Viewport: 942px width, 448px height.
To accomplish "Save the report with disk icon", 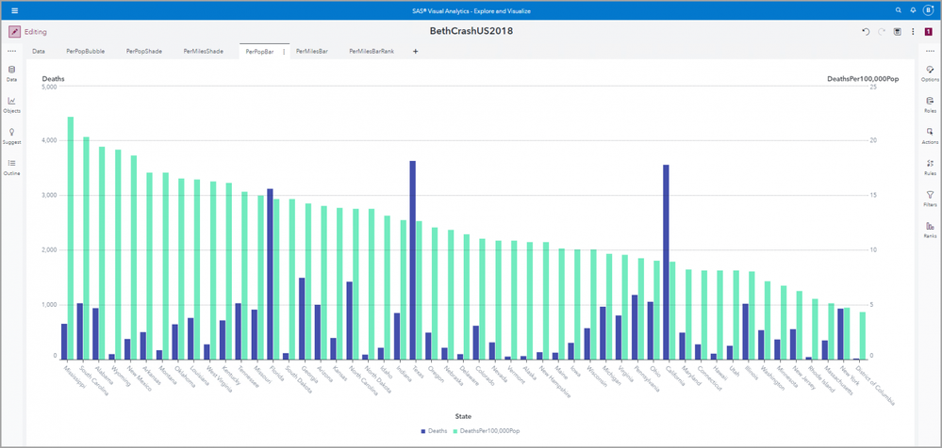I will click(898, 32).
